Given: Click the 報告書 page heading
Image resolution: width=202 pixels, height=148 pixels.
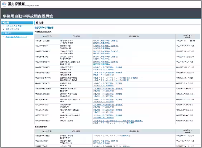Looking at the screenshot, I should [x=40, y=23].
